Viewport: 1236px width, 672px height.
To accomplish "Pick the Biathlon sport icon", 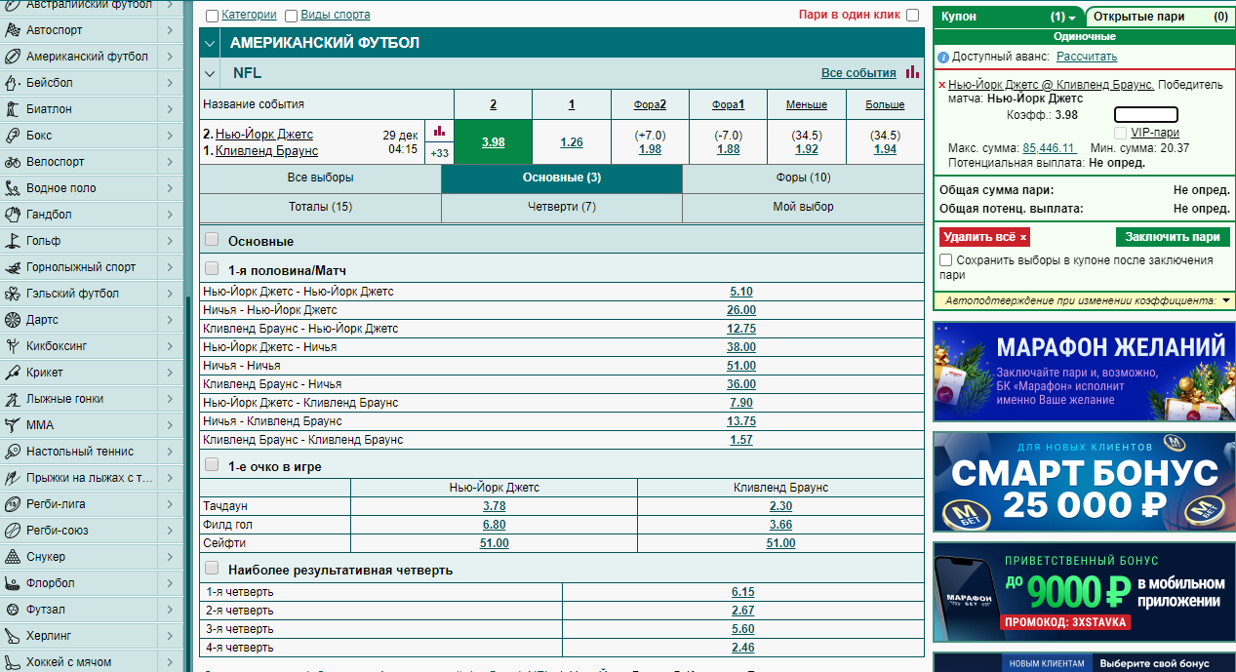I will [x=13, y=109].
